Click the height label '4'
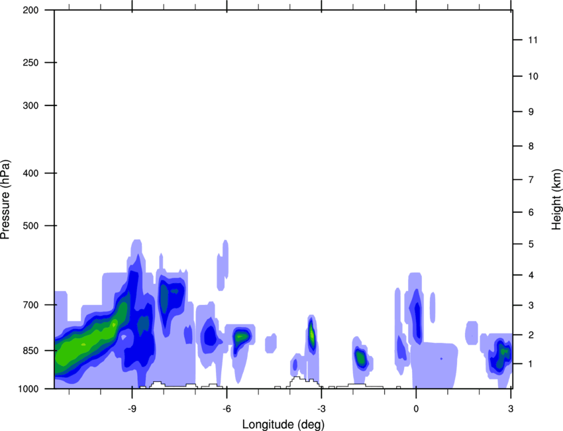Image resolution: width=563 pixels, height=431 pixels. pos(531,275)
